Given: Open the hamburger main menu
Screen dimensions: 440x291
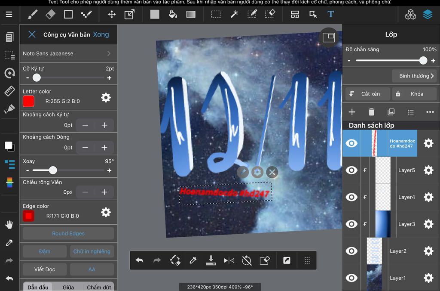Looking at the screenshot, I should click(x=9, y=14).
